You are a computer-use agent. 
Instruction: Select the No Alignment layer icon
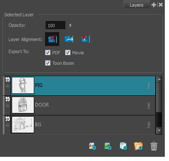(x=52, y=39)
